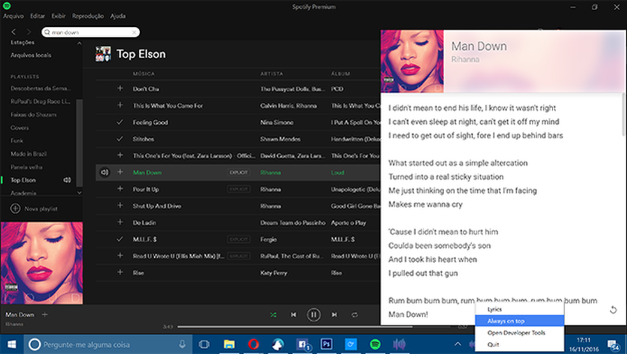This screenshot has width=627, height=354.
Task: Open Katy Perry artist link
Action: pyautogui.click(x=274, y=273)
